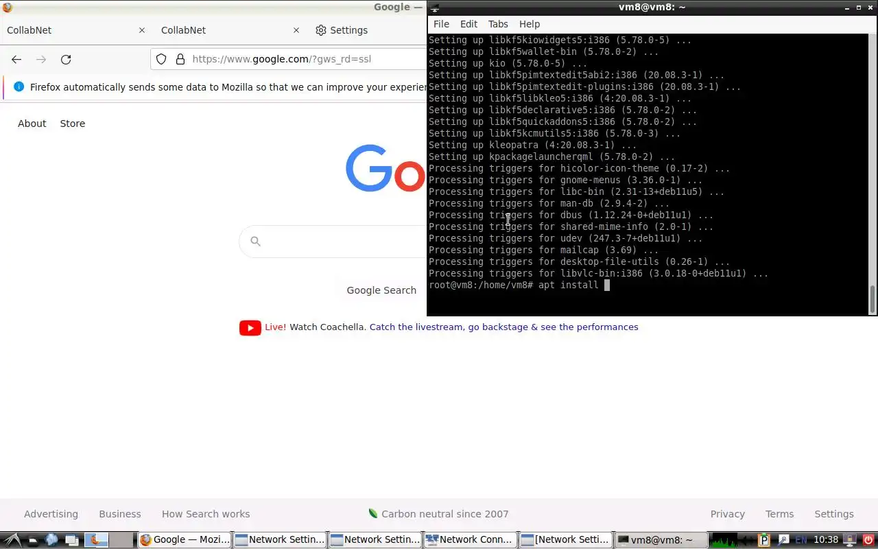This screenshot has height=549, width=878.
Task: Open the Advertising footer link
Action: (x=51, y=514)
